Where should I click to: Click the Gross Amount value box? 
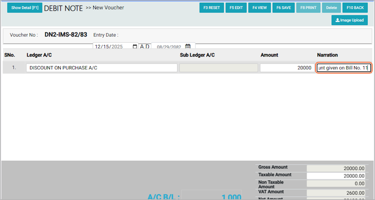pos(336,168)
